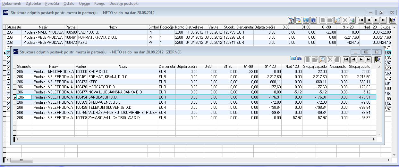The width and height of the screenshot is (399, 167).
Task: Click the printer icon in the top toolbar
Action: point(352,20)
